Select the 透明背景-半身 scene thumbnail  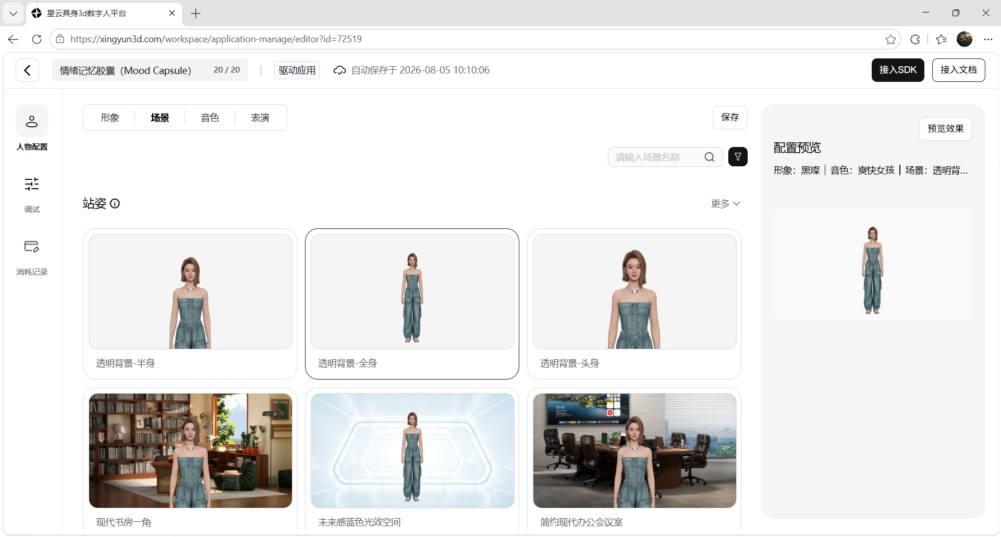pyautogui.click(x=190, y=291)
